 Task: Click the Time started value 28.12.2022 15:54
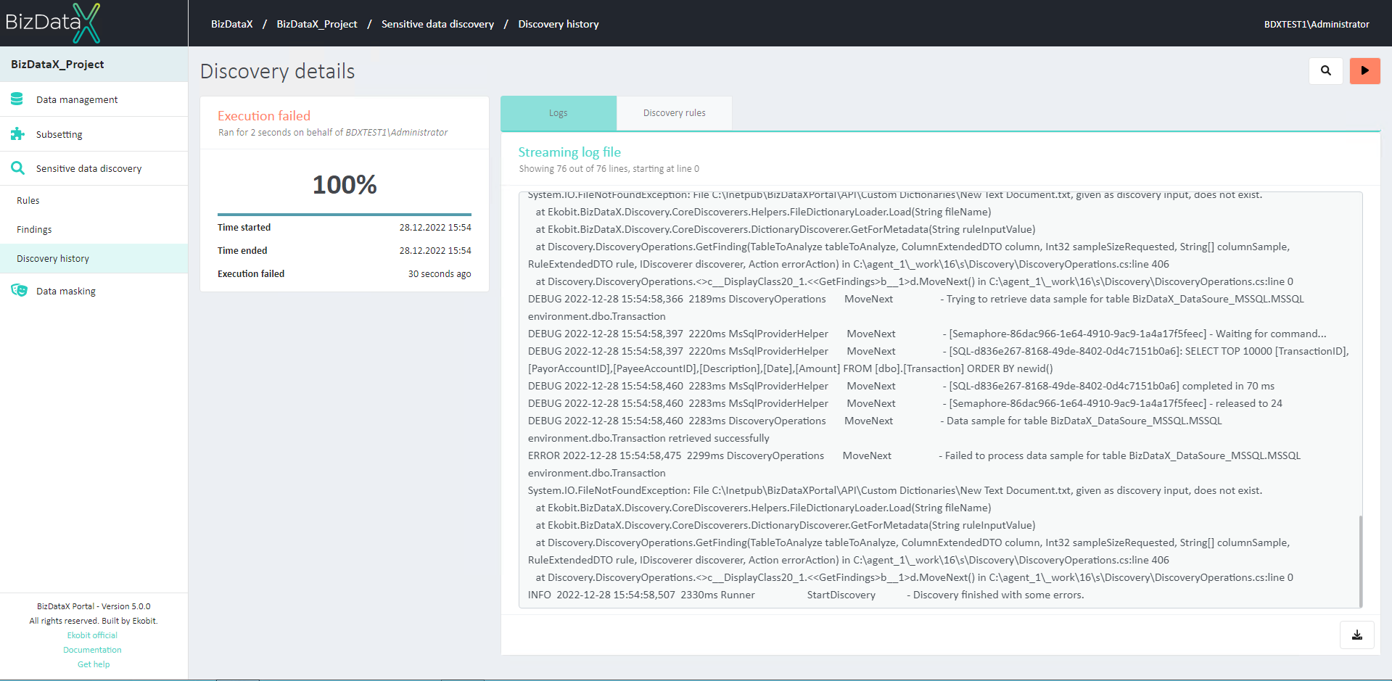tap(435, 227)
